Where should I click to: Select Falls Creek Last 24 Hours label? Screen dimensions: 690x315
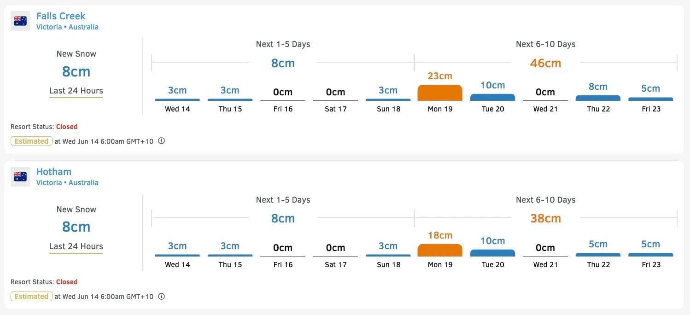coord(76,91)
